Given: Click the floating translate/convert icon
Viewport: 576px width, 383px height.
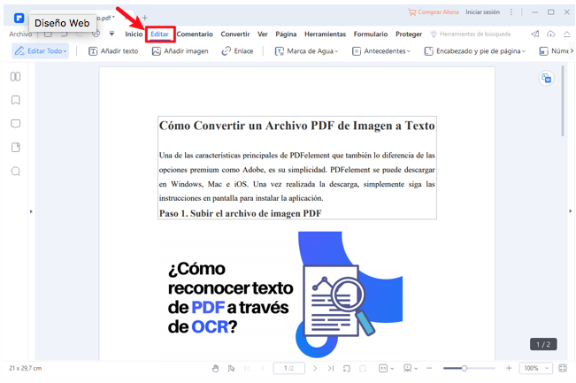Looking at the screenshot, I should (x=546, y=78).
